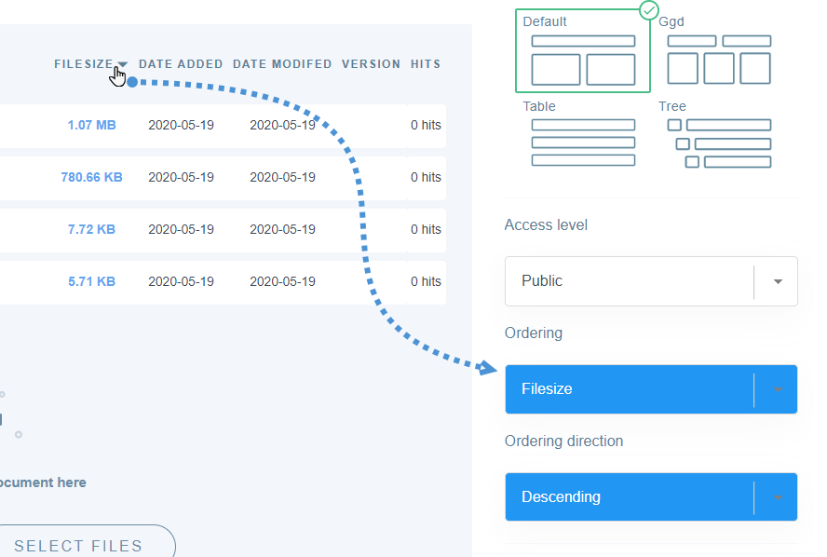Click the 1.07 MB file size row
This screenshot has height=557, width=827.
(x=91, y=125)
